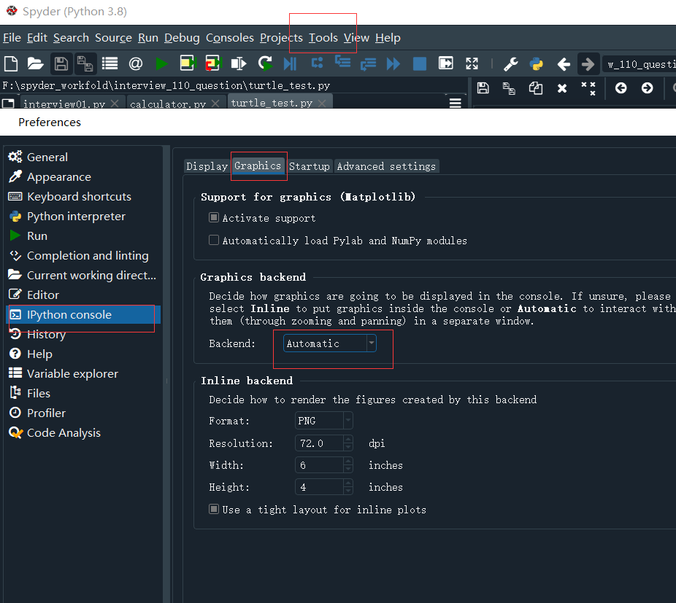Select Completion and linting preferences
This screenshot has width=676, height=603.
click(82, 255)
